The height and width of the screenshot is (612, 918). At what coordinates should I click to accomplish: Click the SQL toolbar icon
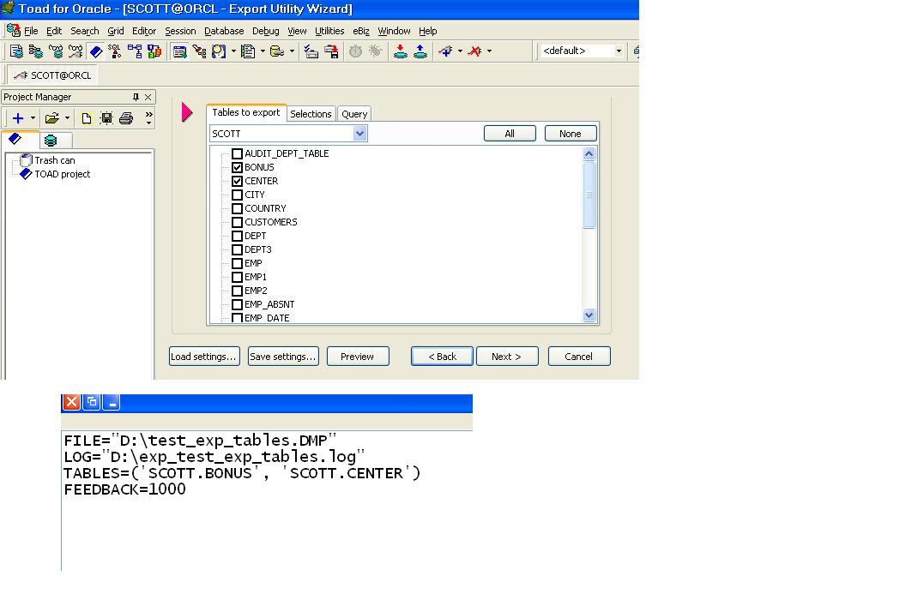pos(115,51)
